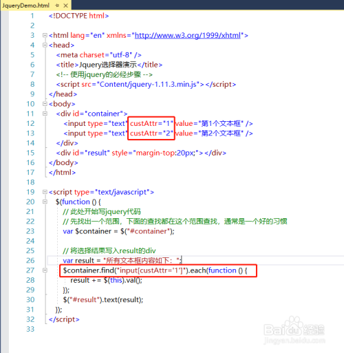Click the jquery-1.11.3.min.js script src string
The image size is (344, 353).
click(x=148, y=85)
